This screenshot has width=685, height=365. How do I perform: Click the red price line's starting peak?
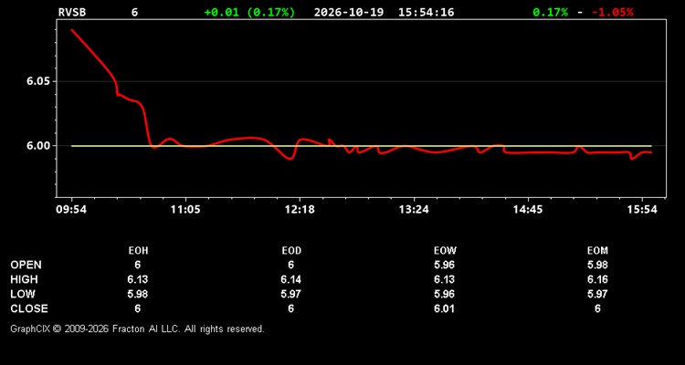coord(72,30)
